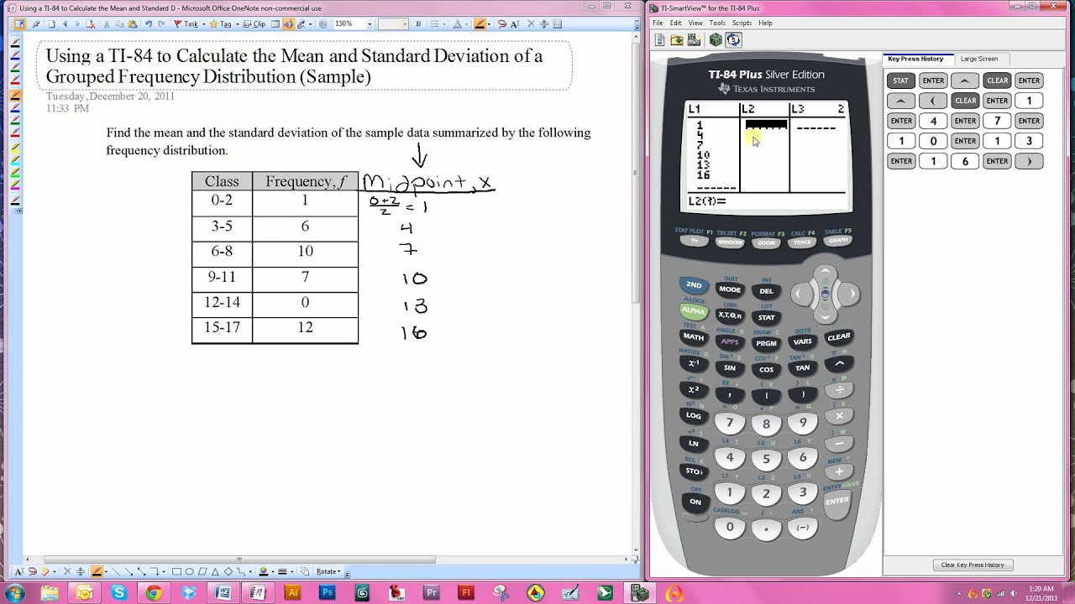The height and width of the screenshot is (604, 1075).
Task: Click the 2ND key on the calculator
Action: 694,285
